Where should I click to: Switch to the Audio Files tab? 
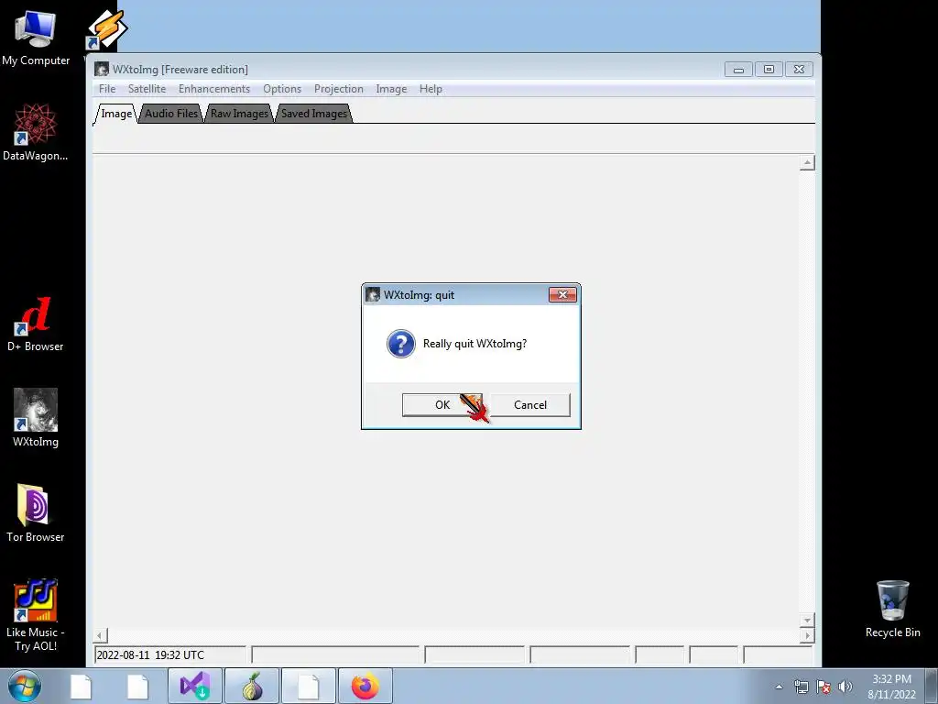(171, 114)
